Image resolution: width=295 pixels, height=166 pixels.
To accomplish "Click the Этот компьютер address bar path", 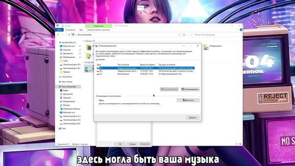I will click(84, 35).
